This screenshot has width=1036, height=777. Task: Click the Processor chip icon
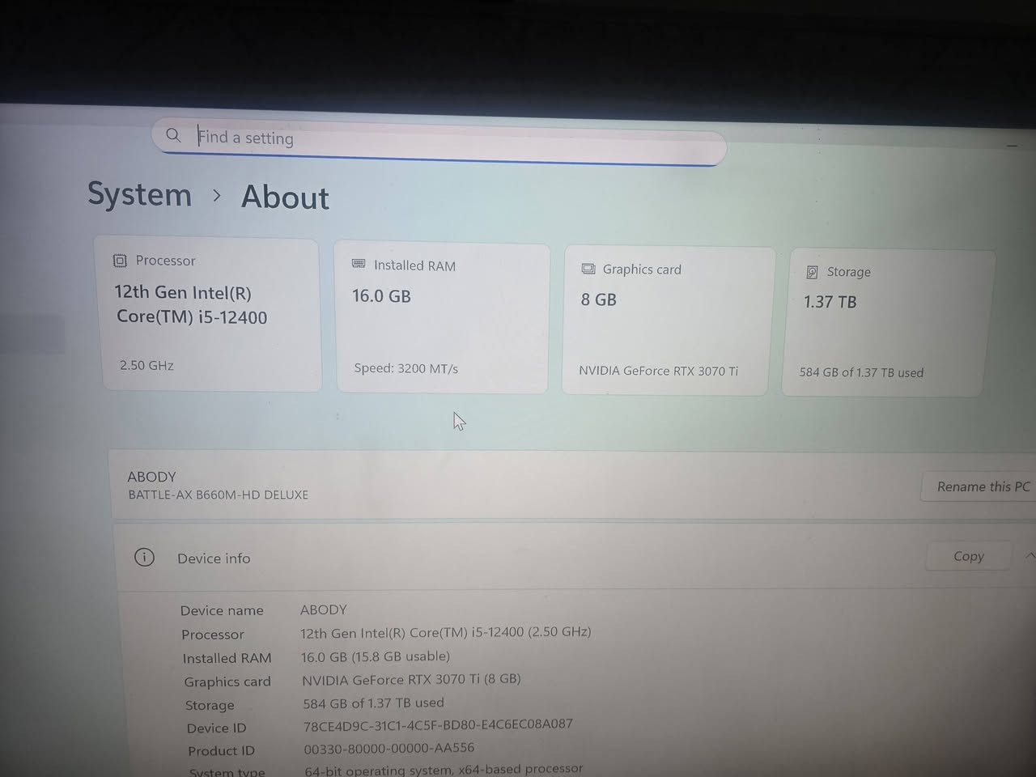click(120, 261)
